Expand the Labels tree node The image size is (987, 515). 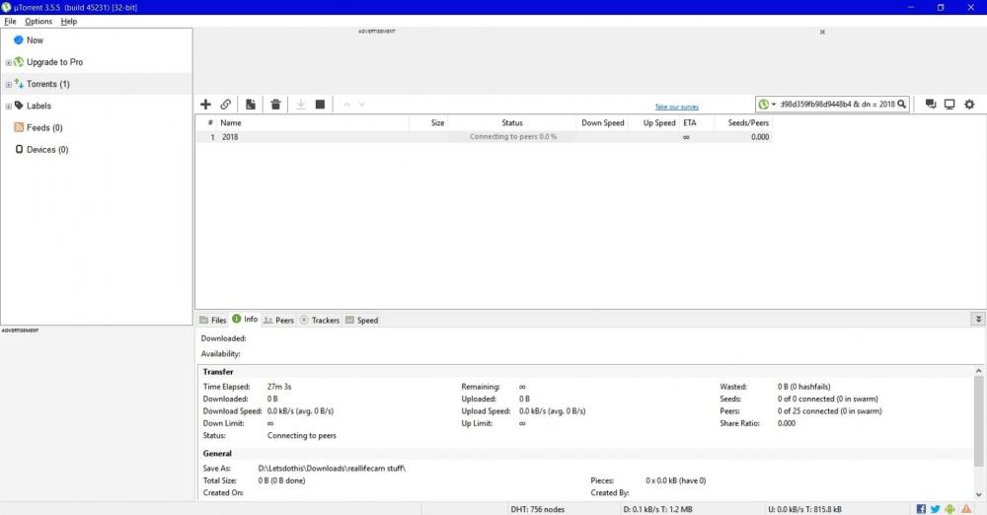tap(9, 107)
